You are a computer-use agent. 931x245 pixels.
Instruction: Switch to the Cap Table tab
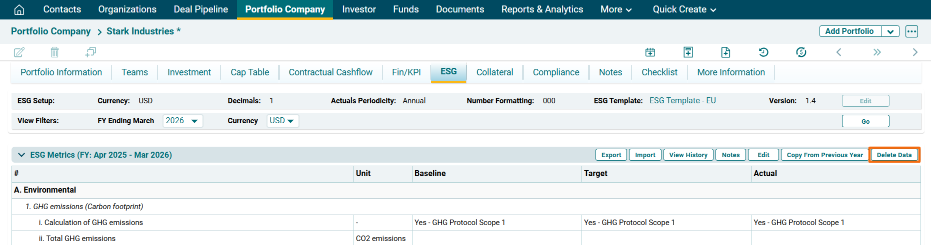pos(249,72)
